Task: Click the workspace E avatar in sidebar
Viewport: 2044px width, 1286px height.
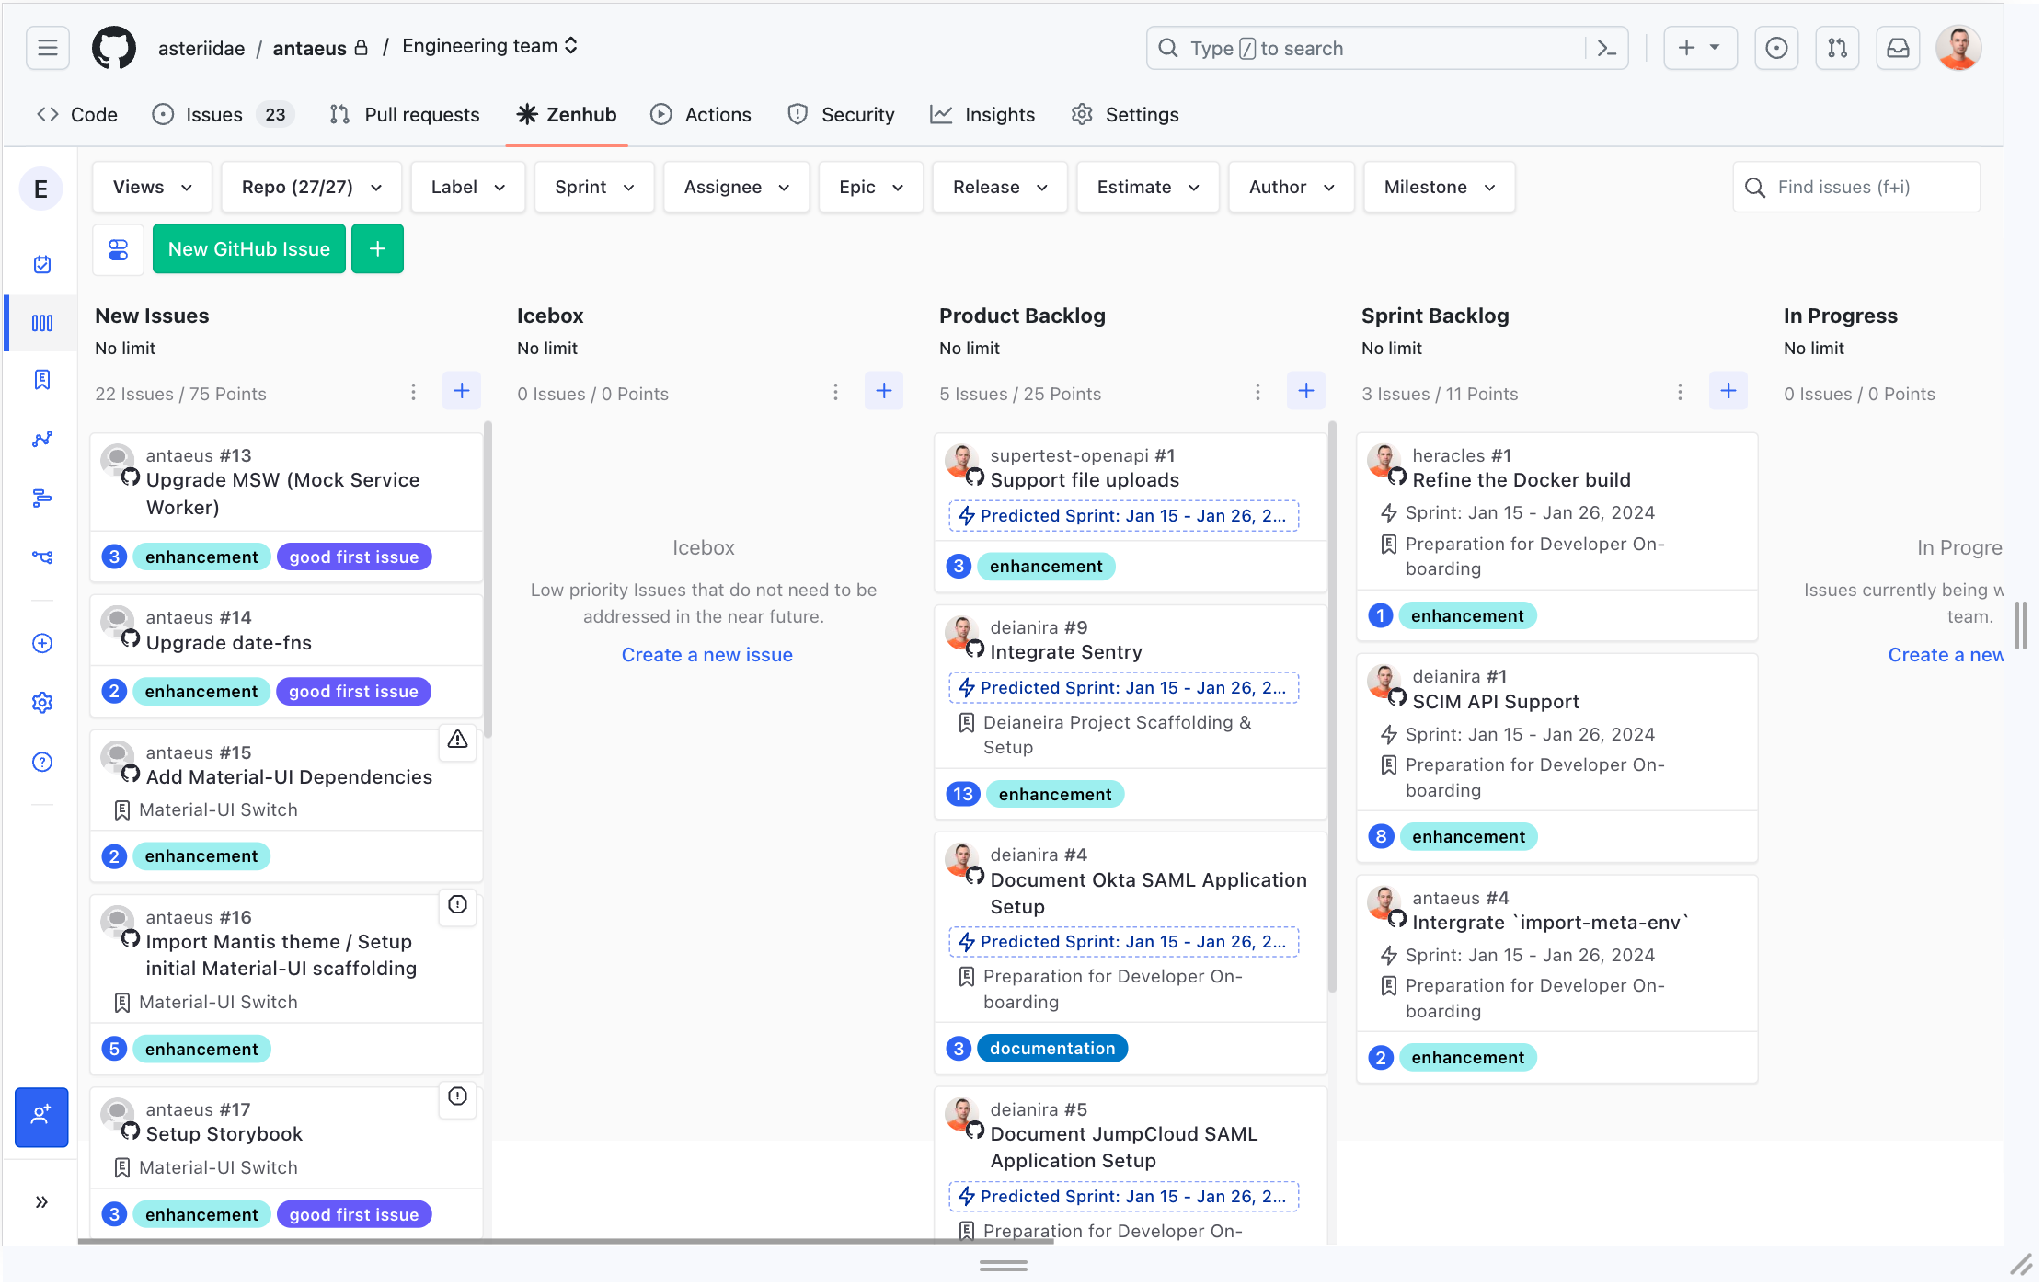Action: coord(41,189)
